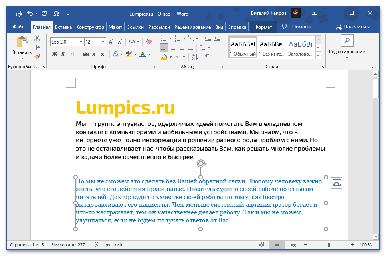Increase font size with the big A
The image size is (386, 256).
click(111, 42)
